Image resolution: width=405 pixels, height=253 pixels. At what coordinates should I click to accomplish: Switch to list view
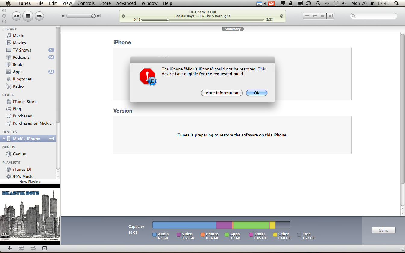pos(307,16)
